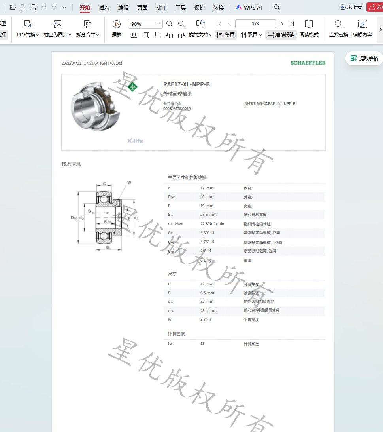Zoom in with the plus magnifier
The image size is (383, 432).
pos(181,24)
